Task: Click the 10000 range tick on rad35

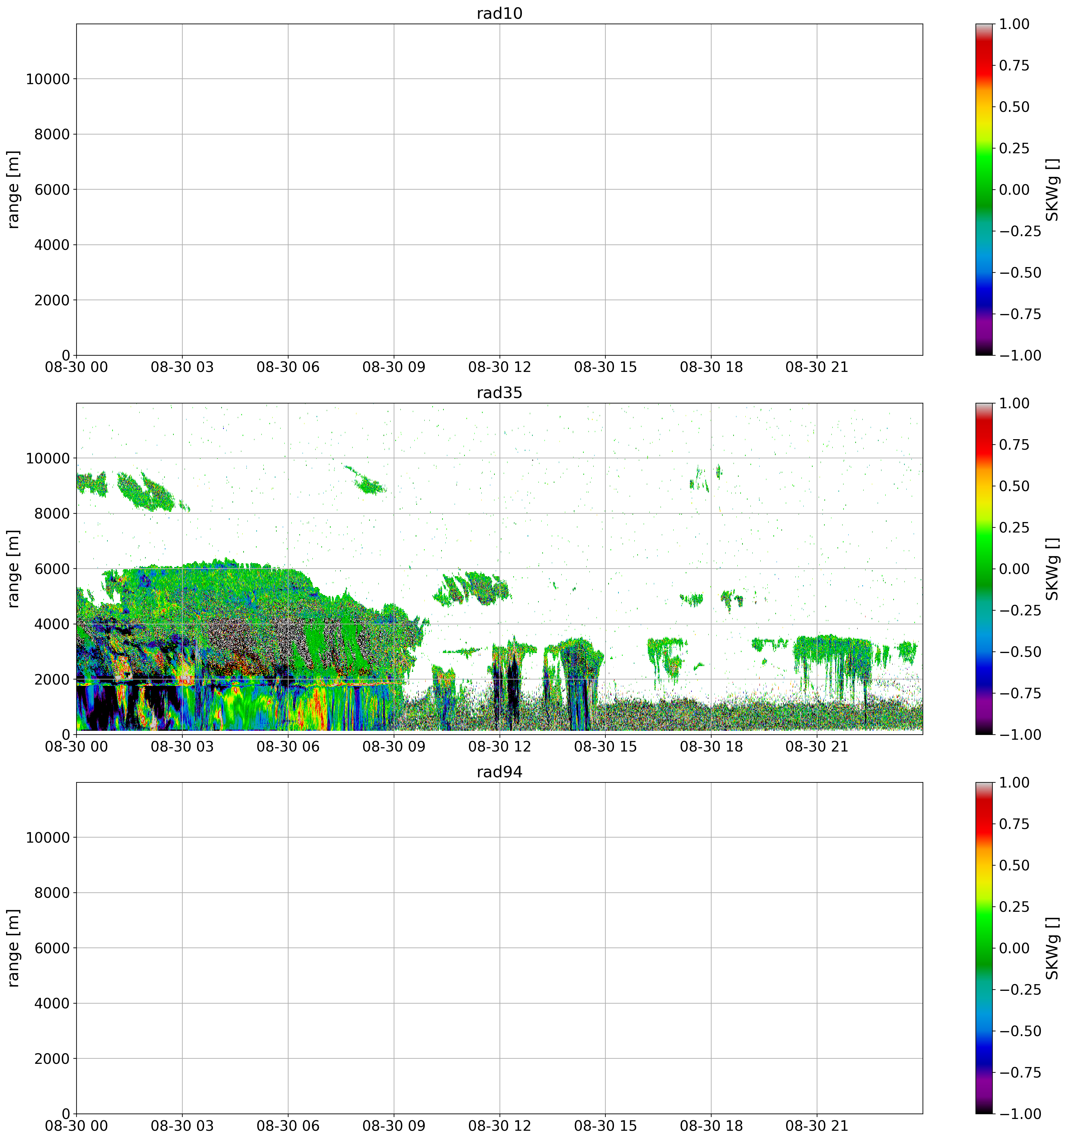Action: click(x=48, y=458)
